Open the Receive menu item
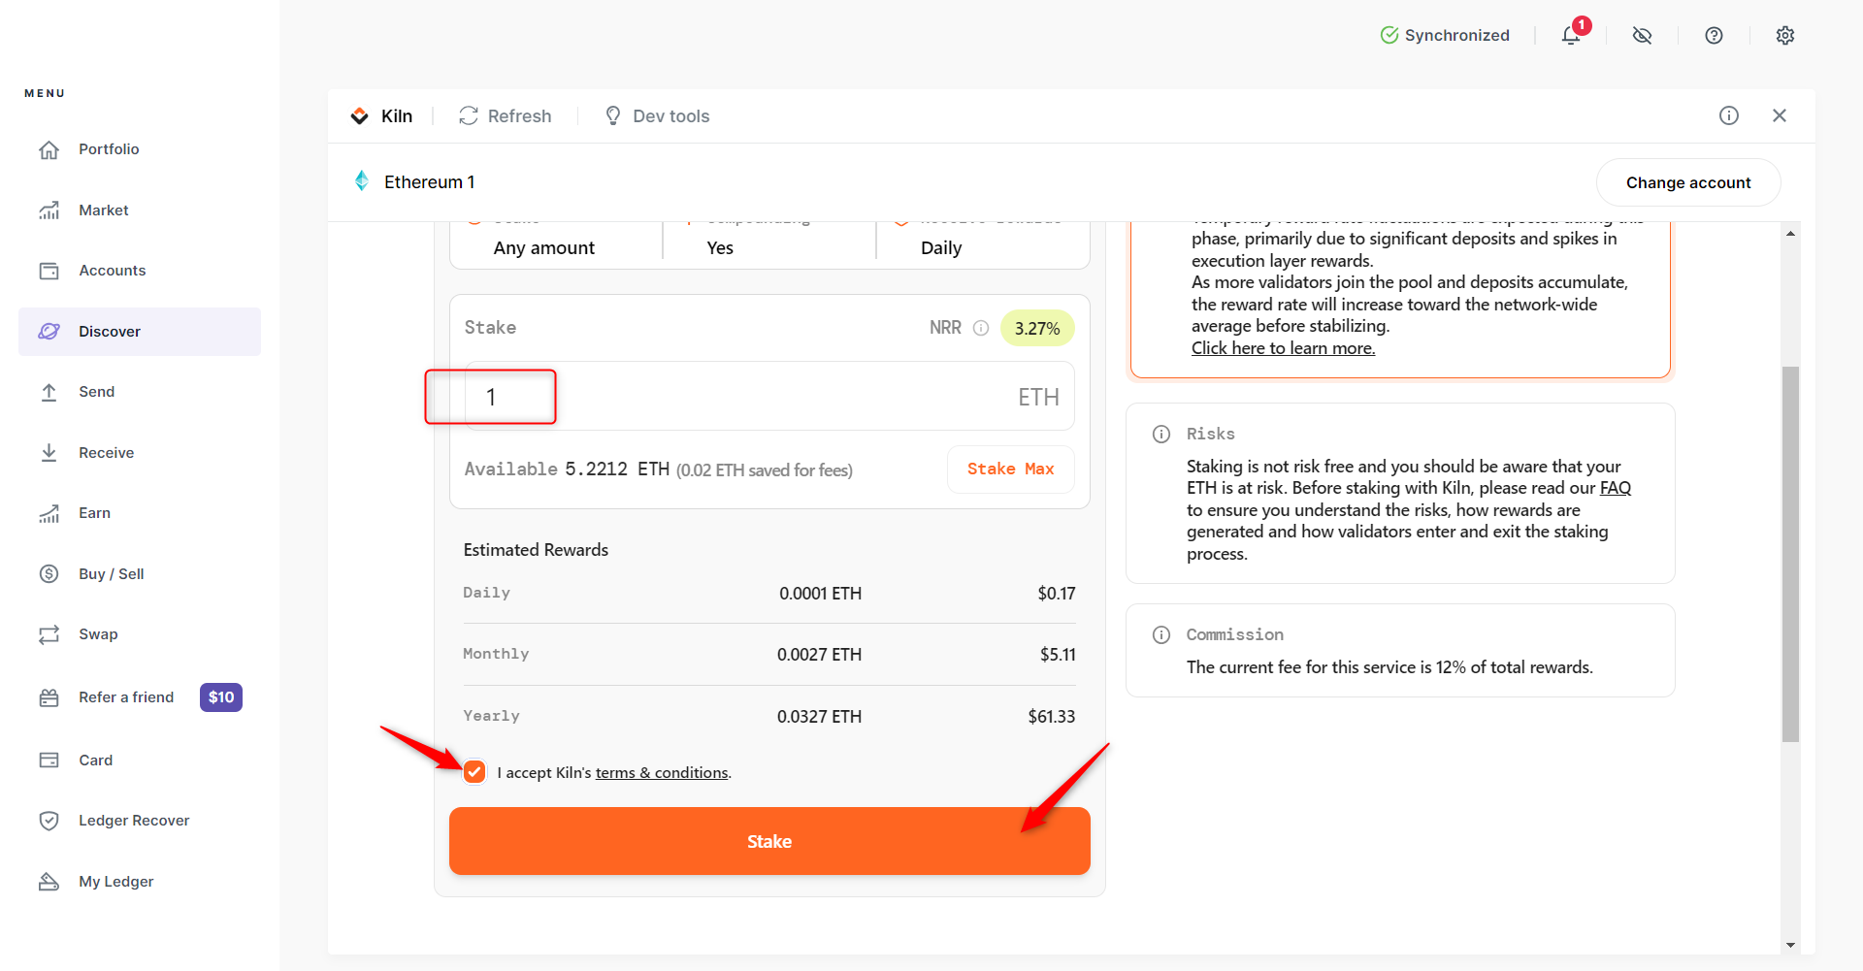This screenshot has width=1863, height=971. 140,453
